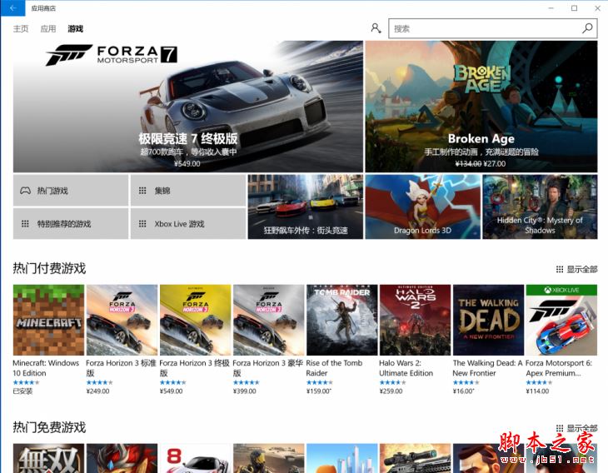Click the ¥259.00 price
The width and height of the screenshot is (608, 473).
(x=391, y=391)
